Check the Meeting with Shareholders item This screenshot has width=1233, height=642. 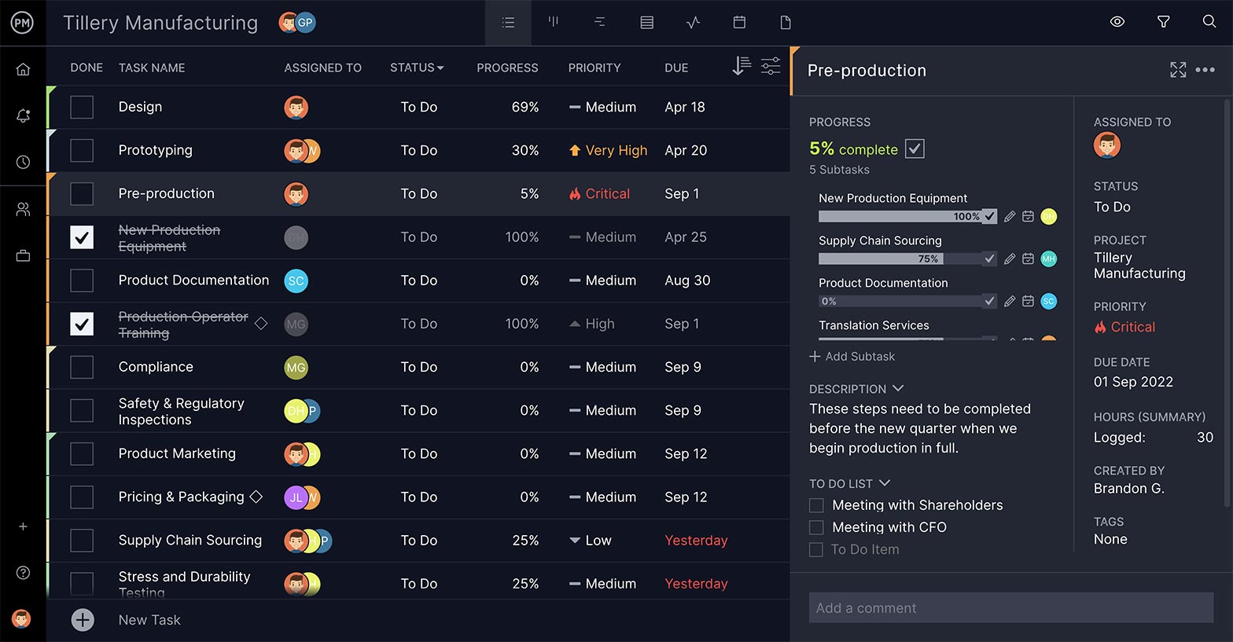816,505
